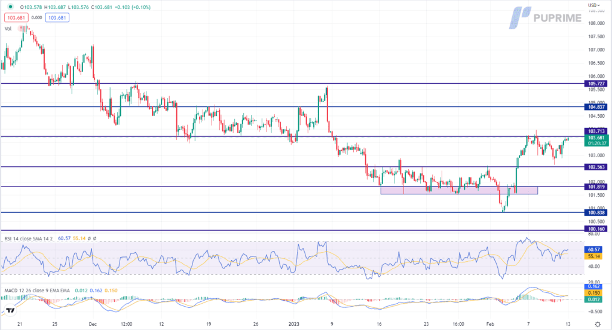
Task: Click the 103.000 price scale value
Action: click(x=596, y=155)
